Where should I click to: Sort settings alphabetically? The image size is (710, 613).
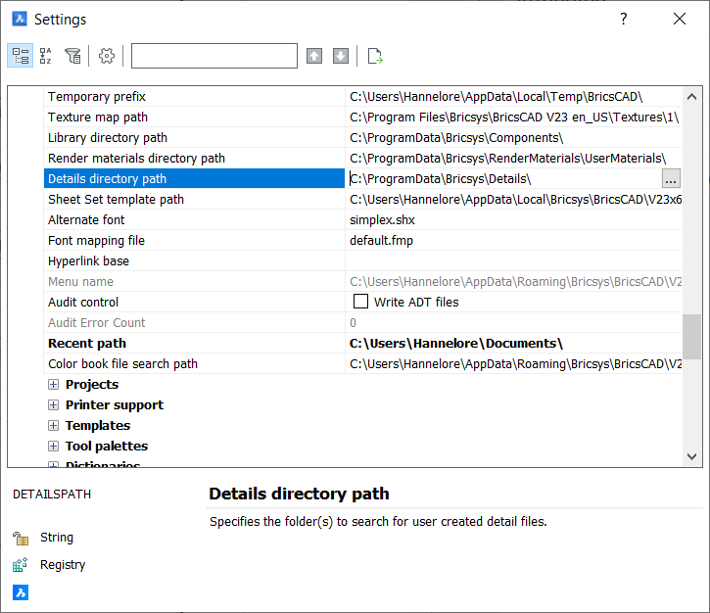(46, 56)
